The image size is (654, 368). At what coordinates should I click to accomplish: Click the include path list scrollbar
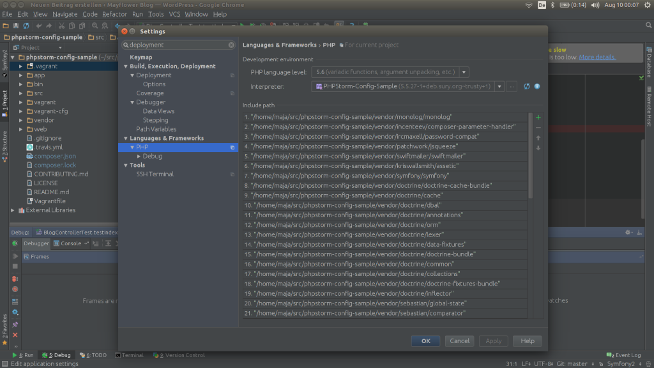coord(531,155)
